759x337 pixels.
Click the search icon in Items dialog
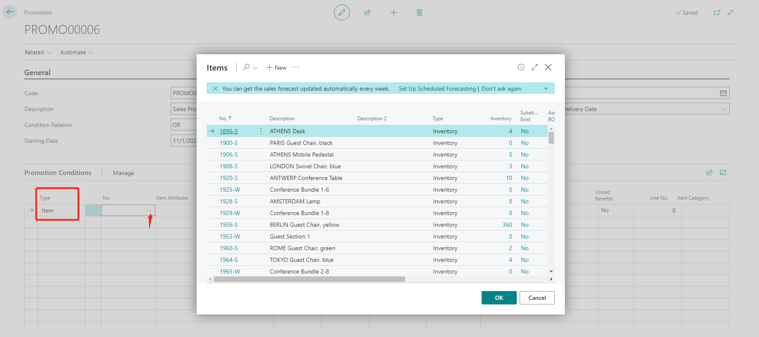pos(246,67)
